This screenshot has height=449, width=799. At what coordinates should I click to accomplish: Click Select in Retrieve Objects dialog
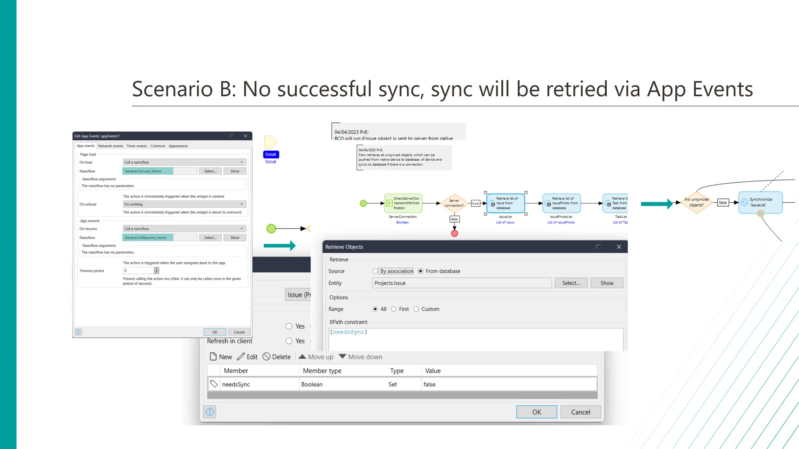click(571, 283)
